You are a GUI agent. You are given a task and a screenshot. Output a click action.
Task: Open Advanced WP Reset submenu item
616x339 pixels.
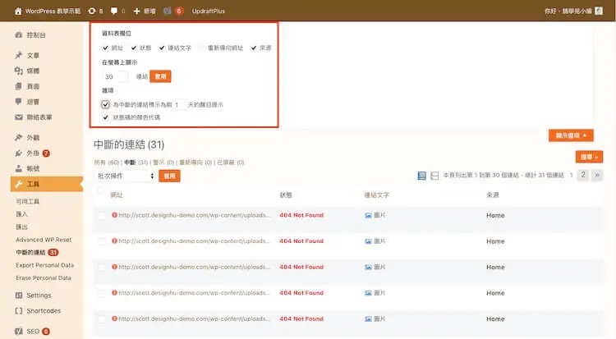pyautogui.click(x=44, y=240)
